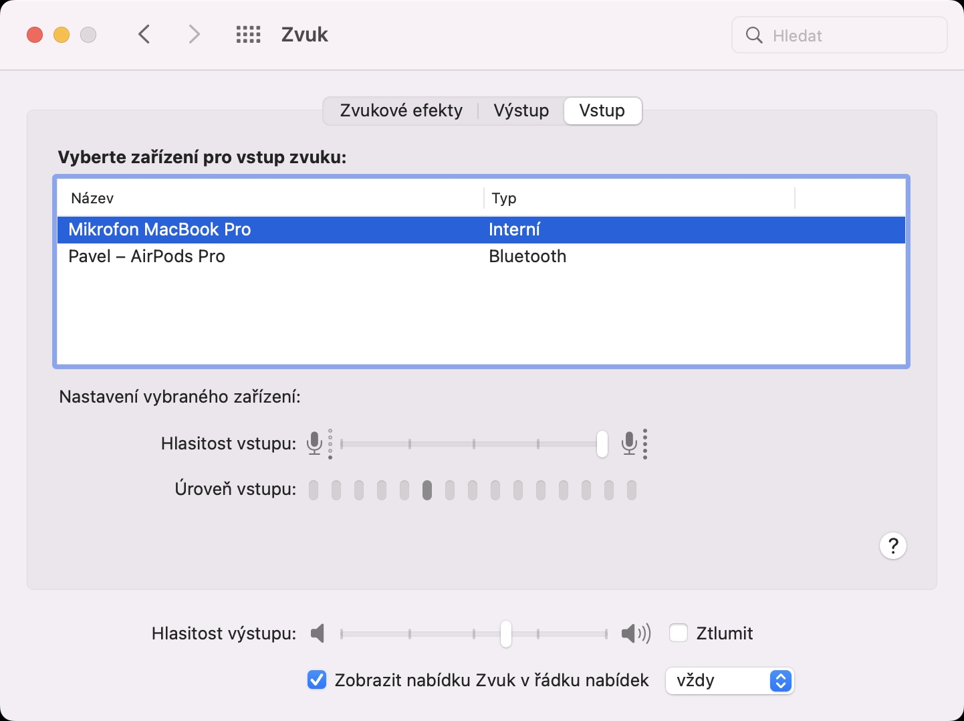Click the magnifying glass search icon

tap(754, 35)
